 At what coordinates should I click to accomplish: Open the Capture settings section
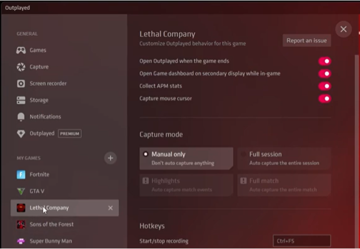[x=65, y=67]
